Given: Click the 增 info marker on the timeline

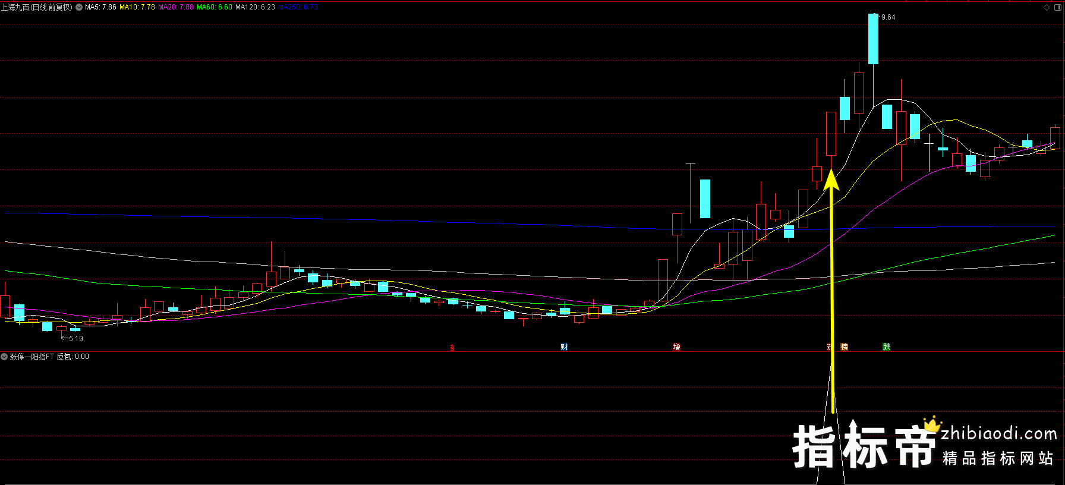Looking at the screenshot, I should 676,347.
